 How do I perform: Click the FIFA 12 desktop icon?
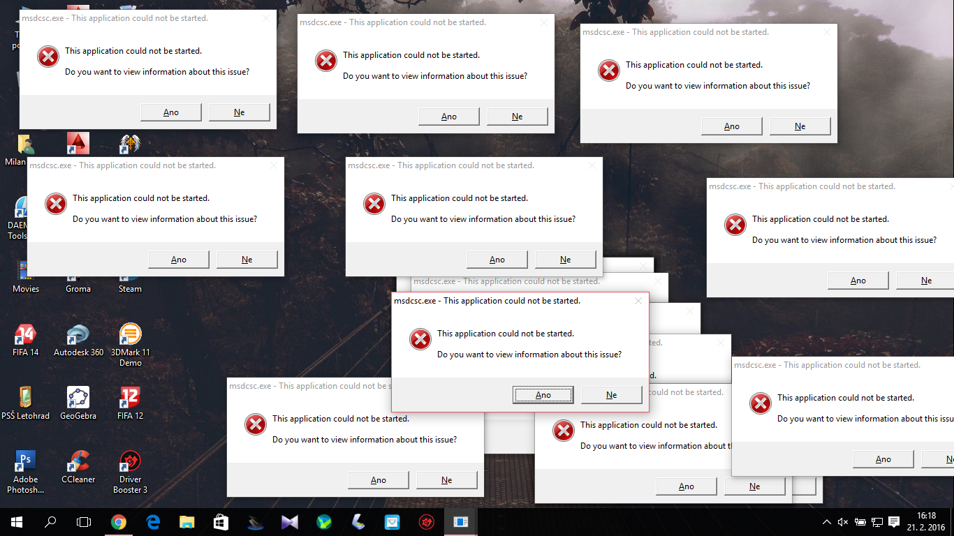pos(130,399)
